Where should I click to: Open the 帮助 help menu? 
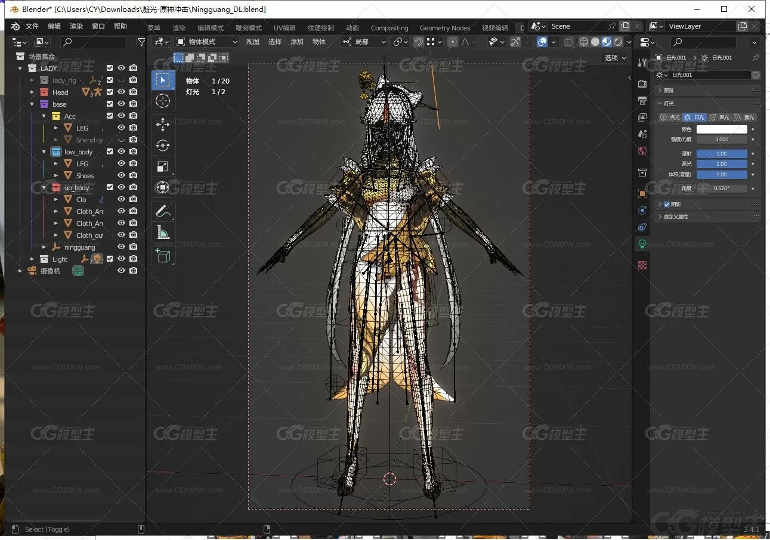120,26
